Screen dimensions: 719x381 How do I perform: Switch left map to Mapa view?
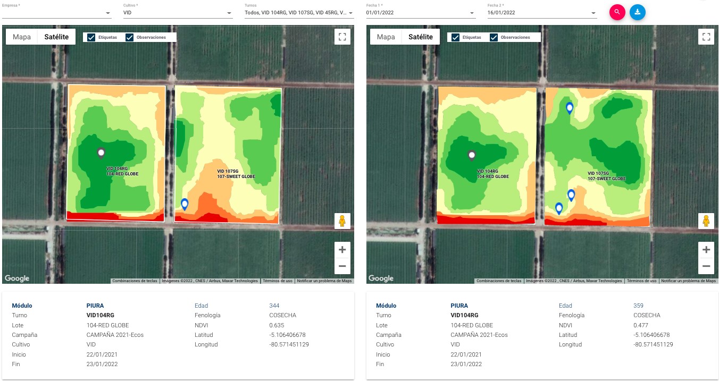pos(22,37)
